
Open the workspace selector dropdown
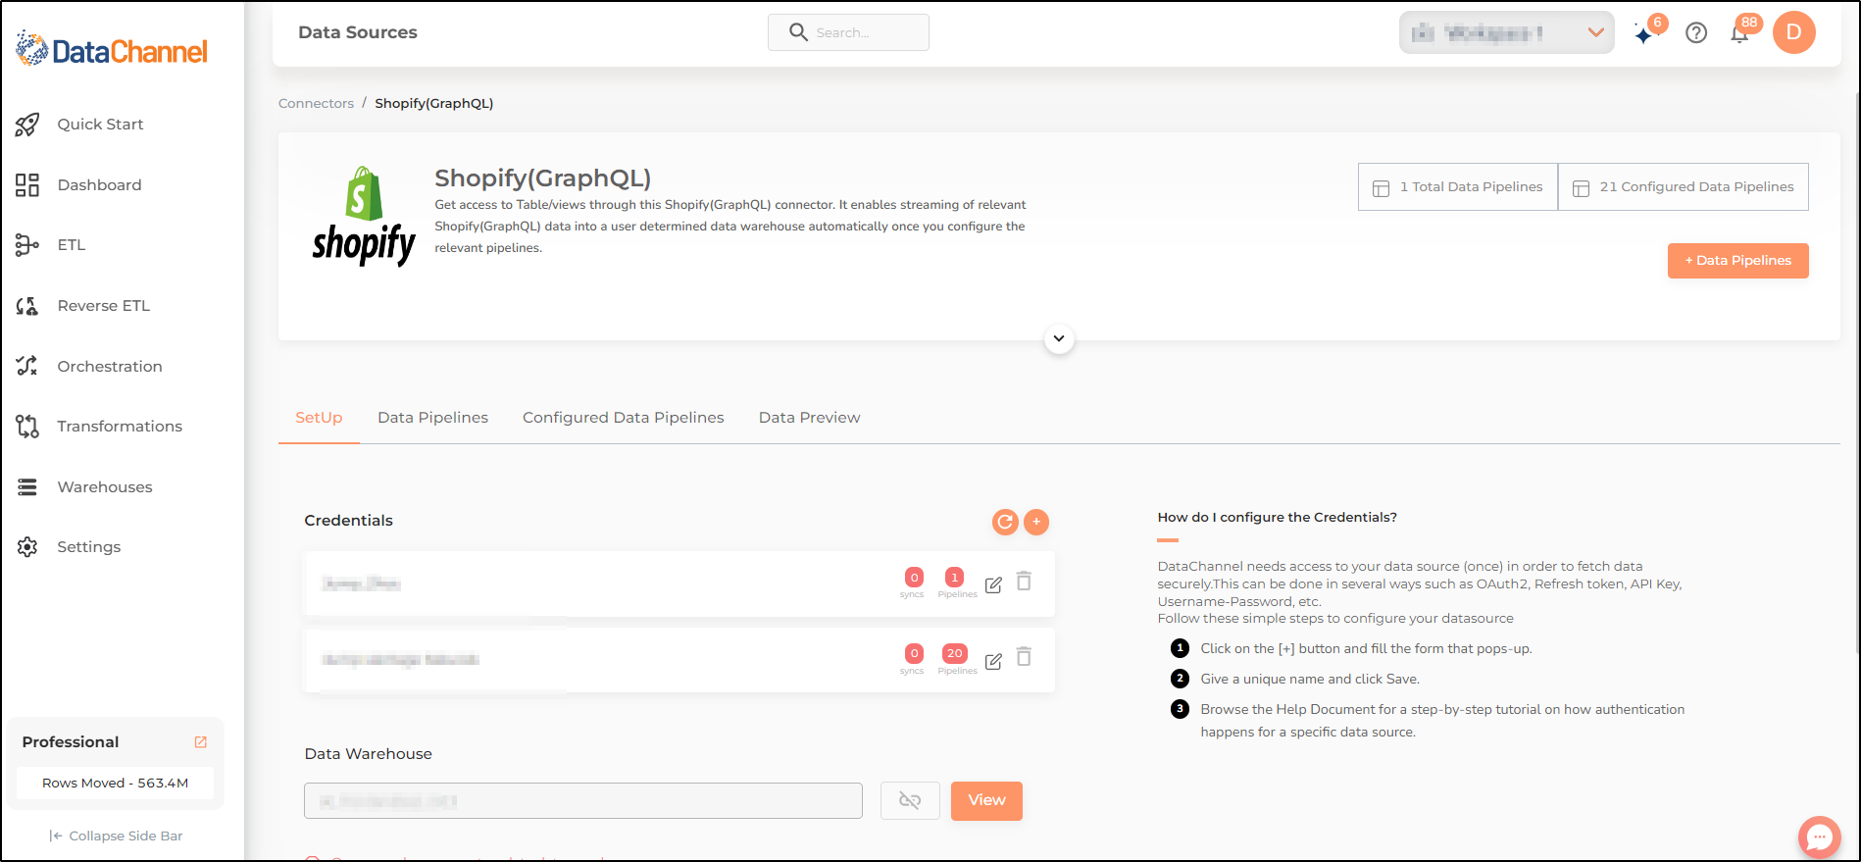tap(1506, 32)
